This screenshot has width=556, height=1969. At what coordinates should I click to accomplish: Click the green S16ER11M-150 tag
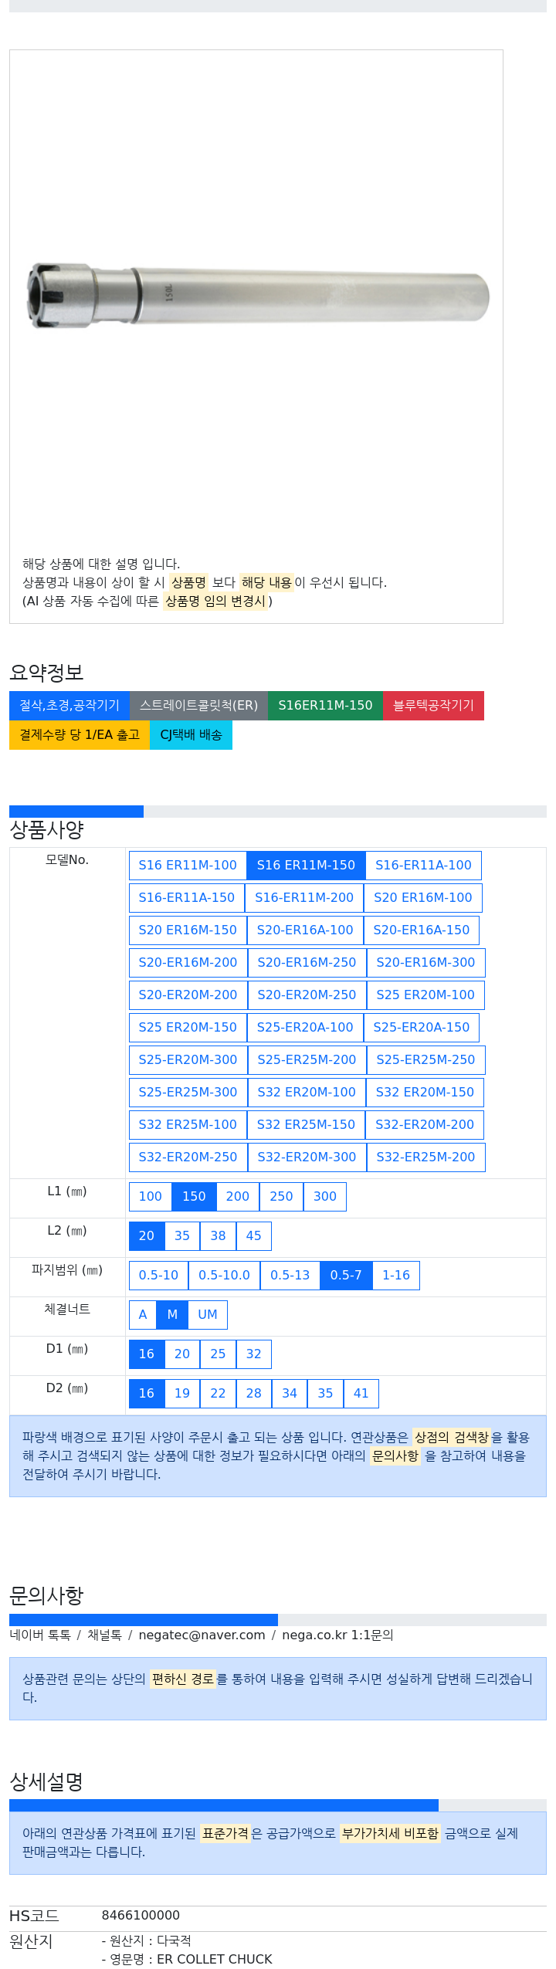point(325,706)
